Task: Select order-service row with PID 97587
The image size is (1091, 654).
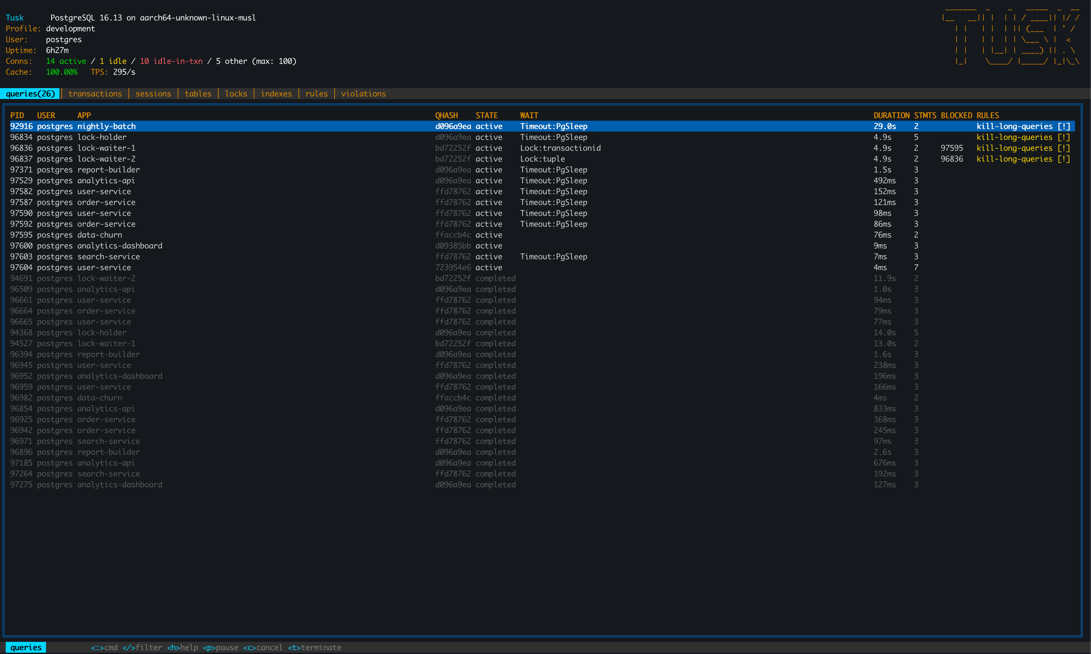Action: pyautogui.click(x=542, y=202)
